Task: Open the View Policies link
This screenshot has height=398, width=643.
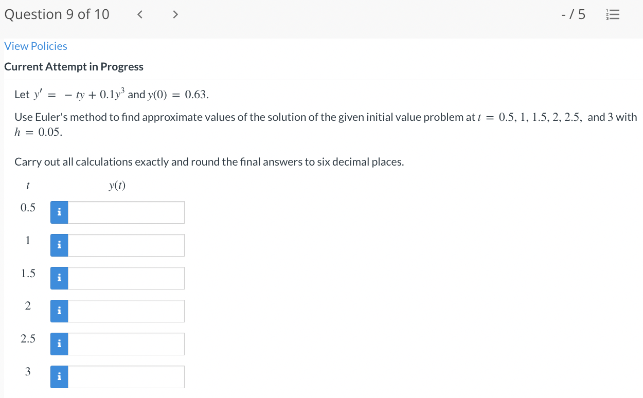Action: click(x=35, y=46)
